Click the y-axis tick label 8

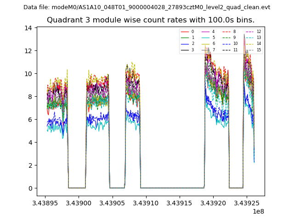(29, 97)
